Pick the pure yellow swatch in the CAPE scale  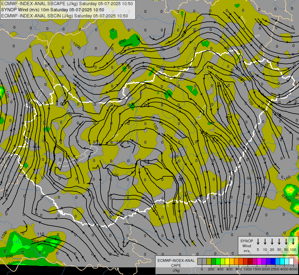pyautogui.click(x=227, y=261)
